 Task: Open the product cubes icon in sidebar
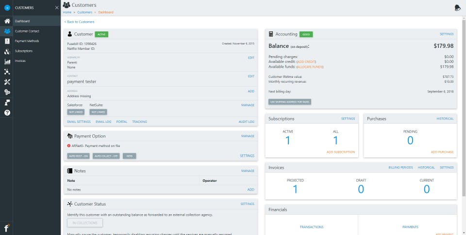[7, 52]
